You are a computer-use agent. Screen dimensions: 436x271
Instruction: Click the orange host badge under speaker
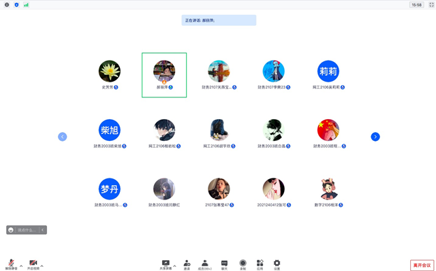click(164, 82)
